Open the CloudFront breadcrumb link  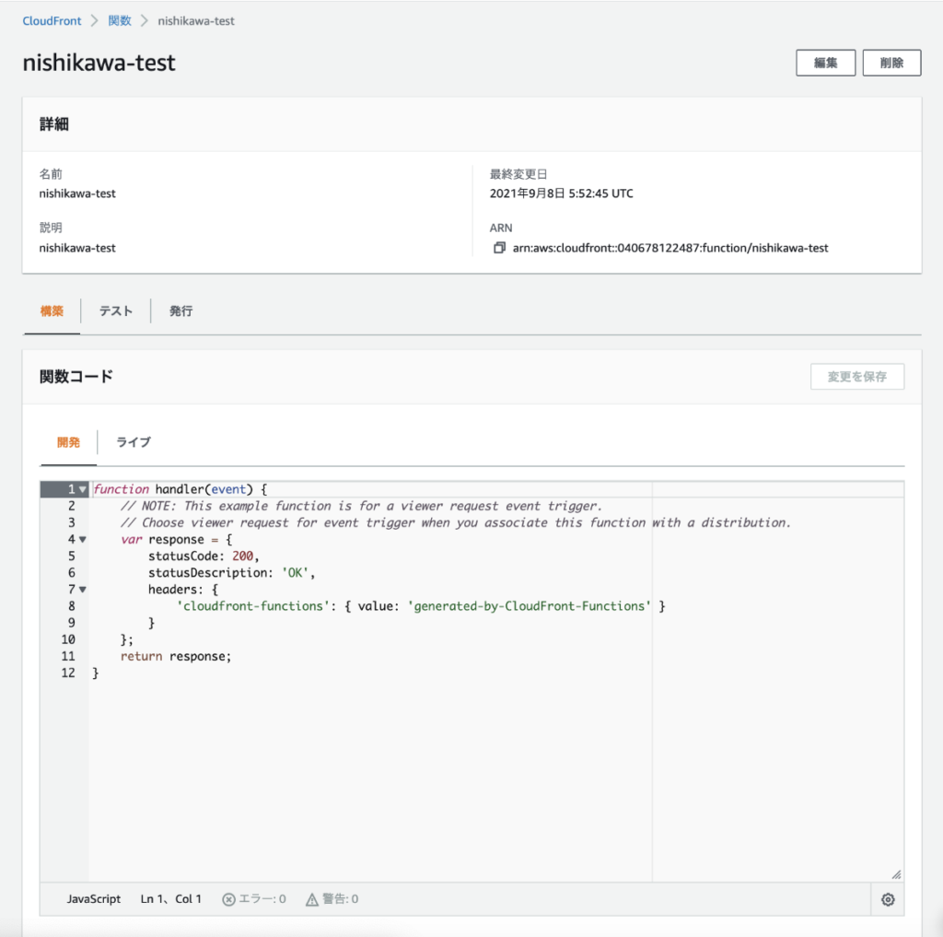(x=51, y=19)
